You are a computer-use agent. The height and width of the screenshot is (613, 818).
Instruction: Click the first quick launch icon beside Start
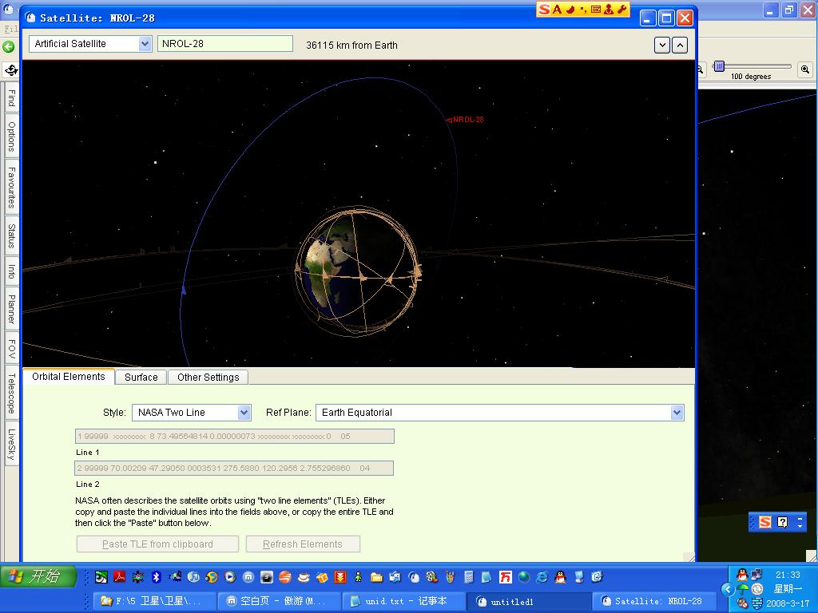[x=101, y=577]
